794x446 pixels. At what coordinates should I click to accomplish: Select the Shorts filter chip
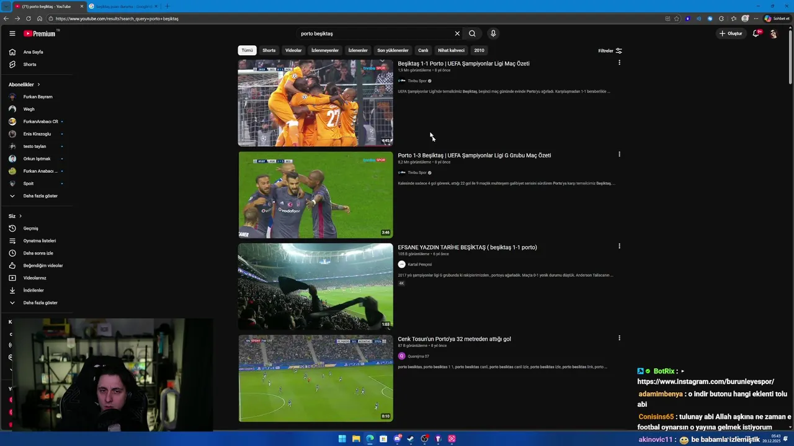point(269,50)
